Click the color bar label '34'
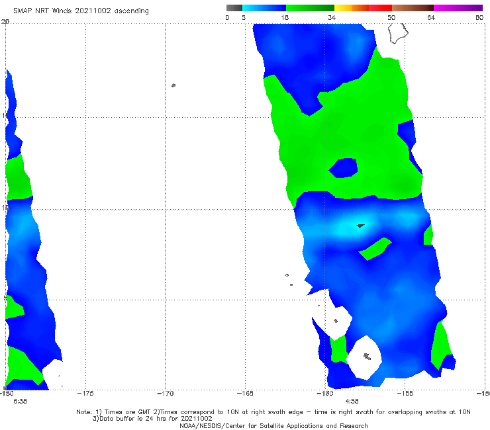490x430 pixels. coord(332,18)
